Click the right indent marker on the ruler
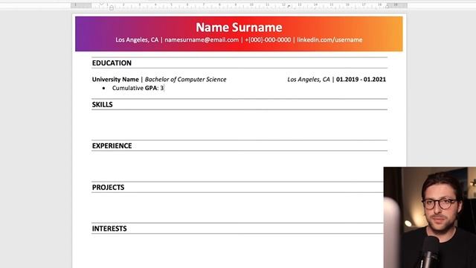Viewport: 476px width, 268px height. [387, 6]
